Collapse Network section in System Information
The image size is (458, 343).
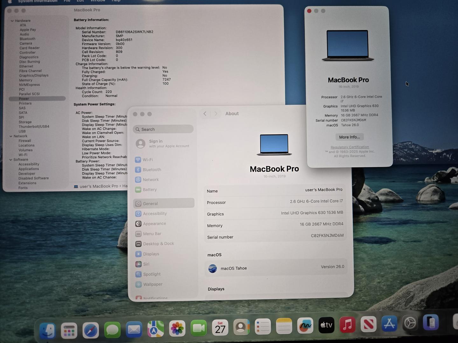coord(11,136)
